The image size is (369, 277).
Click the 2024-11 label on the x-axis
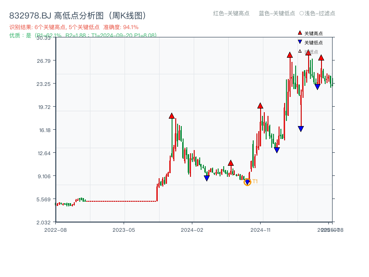[261, 229]
